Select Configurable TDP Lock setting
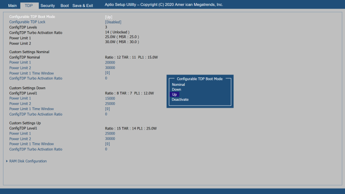Viewport: 345px width, 194px height. pyautogui.click(x=27, y=22)
